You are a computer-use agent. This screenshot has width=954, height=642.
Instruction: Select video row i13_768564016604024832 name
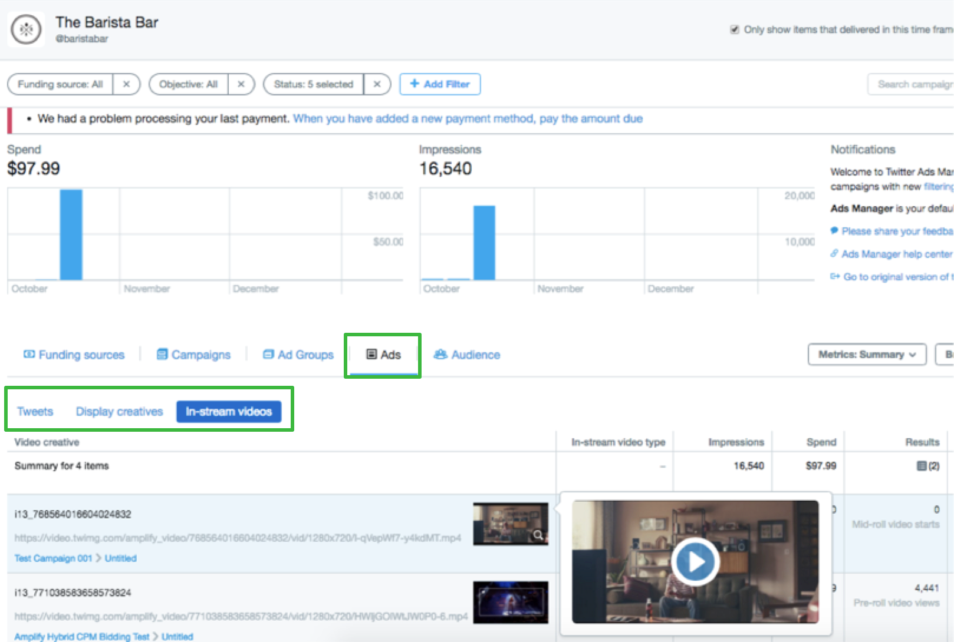coord(73,514)
